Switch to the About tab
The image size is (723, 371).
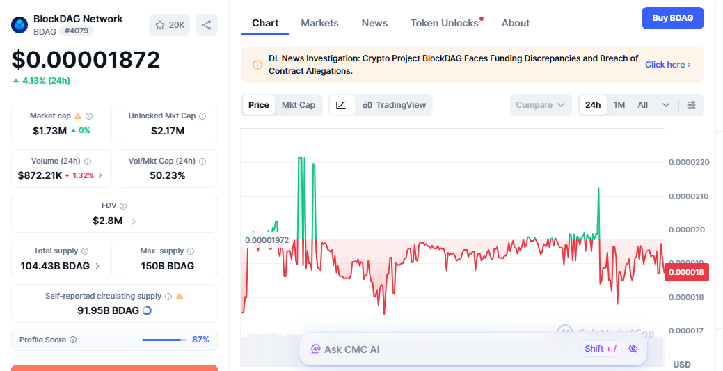[x=516, y=23]
